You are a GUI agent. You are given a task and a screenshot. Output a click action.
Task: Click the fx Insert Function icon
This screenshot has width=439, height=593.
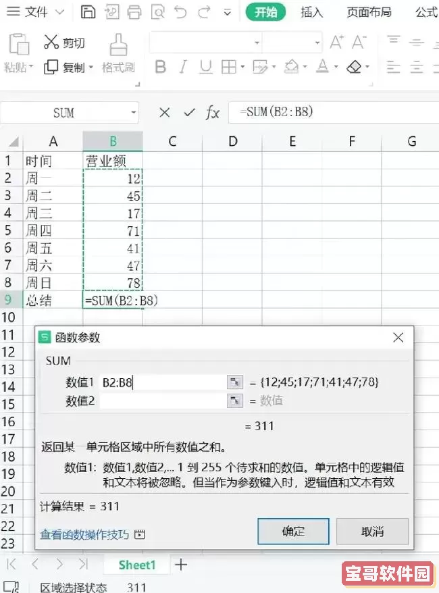coord(213,113)
